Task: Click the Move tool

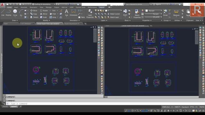Action: click(x=34, y=11)
